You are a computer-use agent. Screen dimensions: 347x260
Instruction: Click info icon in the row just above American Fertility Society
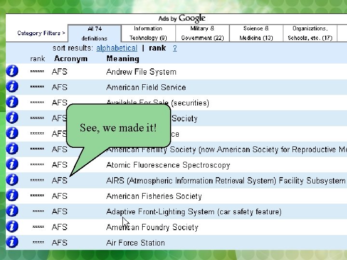12,133
